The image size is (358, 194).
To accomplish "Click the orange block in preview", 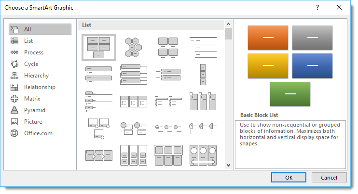I will pos(268,38).
